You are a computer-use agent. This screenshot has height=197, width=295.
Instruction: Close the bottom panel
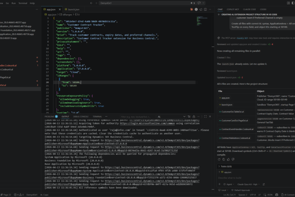tap(210, 117)
